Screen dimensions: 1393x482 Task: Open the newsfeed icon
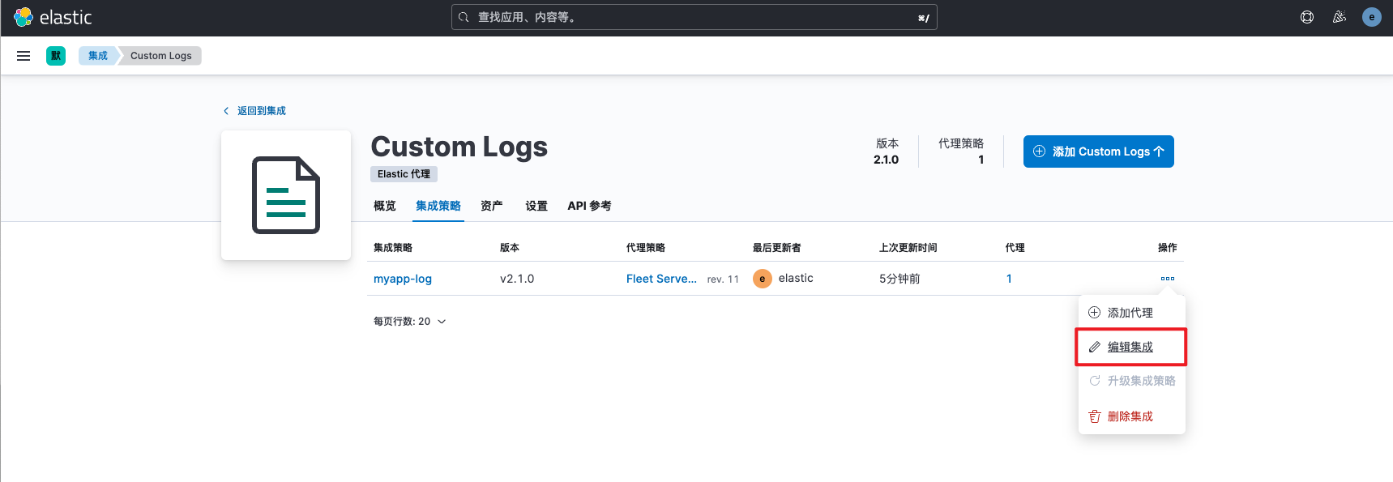(1340, 17)
